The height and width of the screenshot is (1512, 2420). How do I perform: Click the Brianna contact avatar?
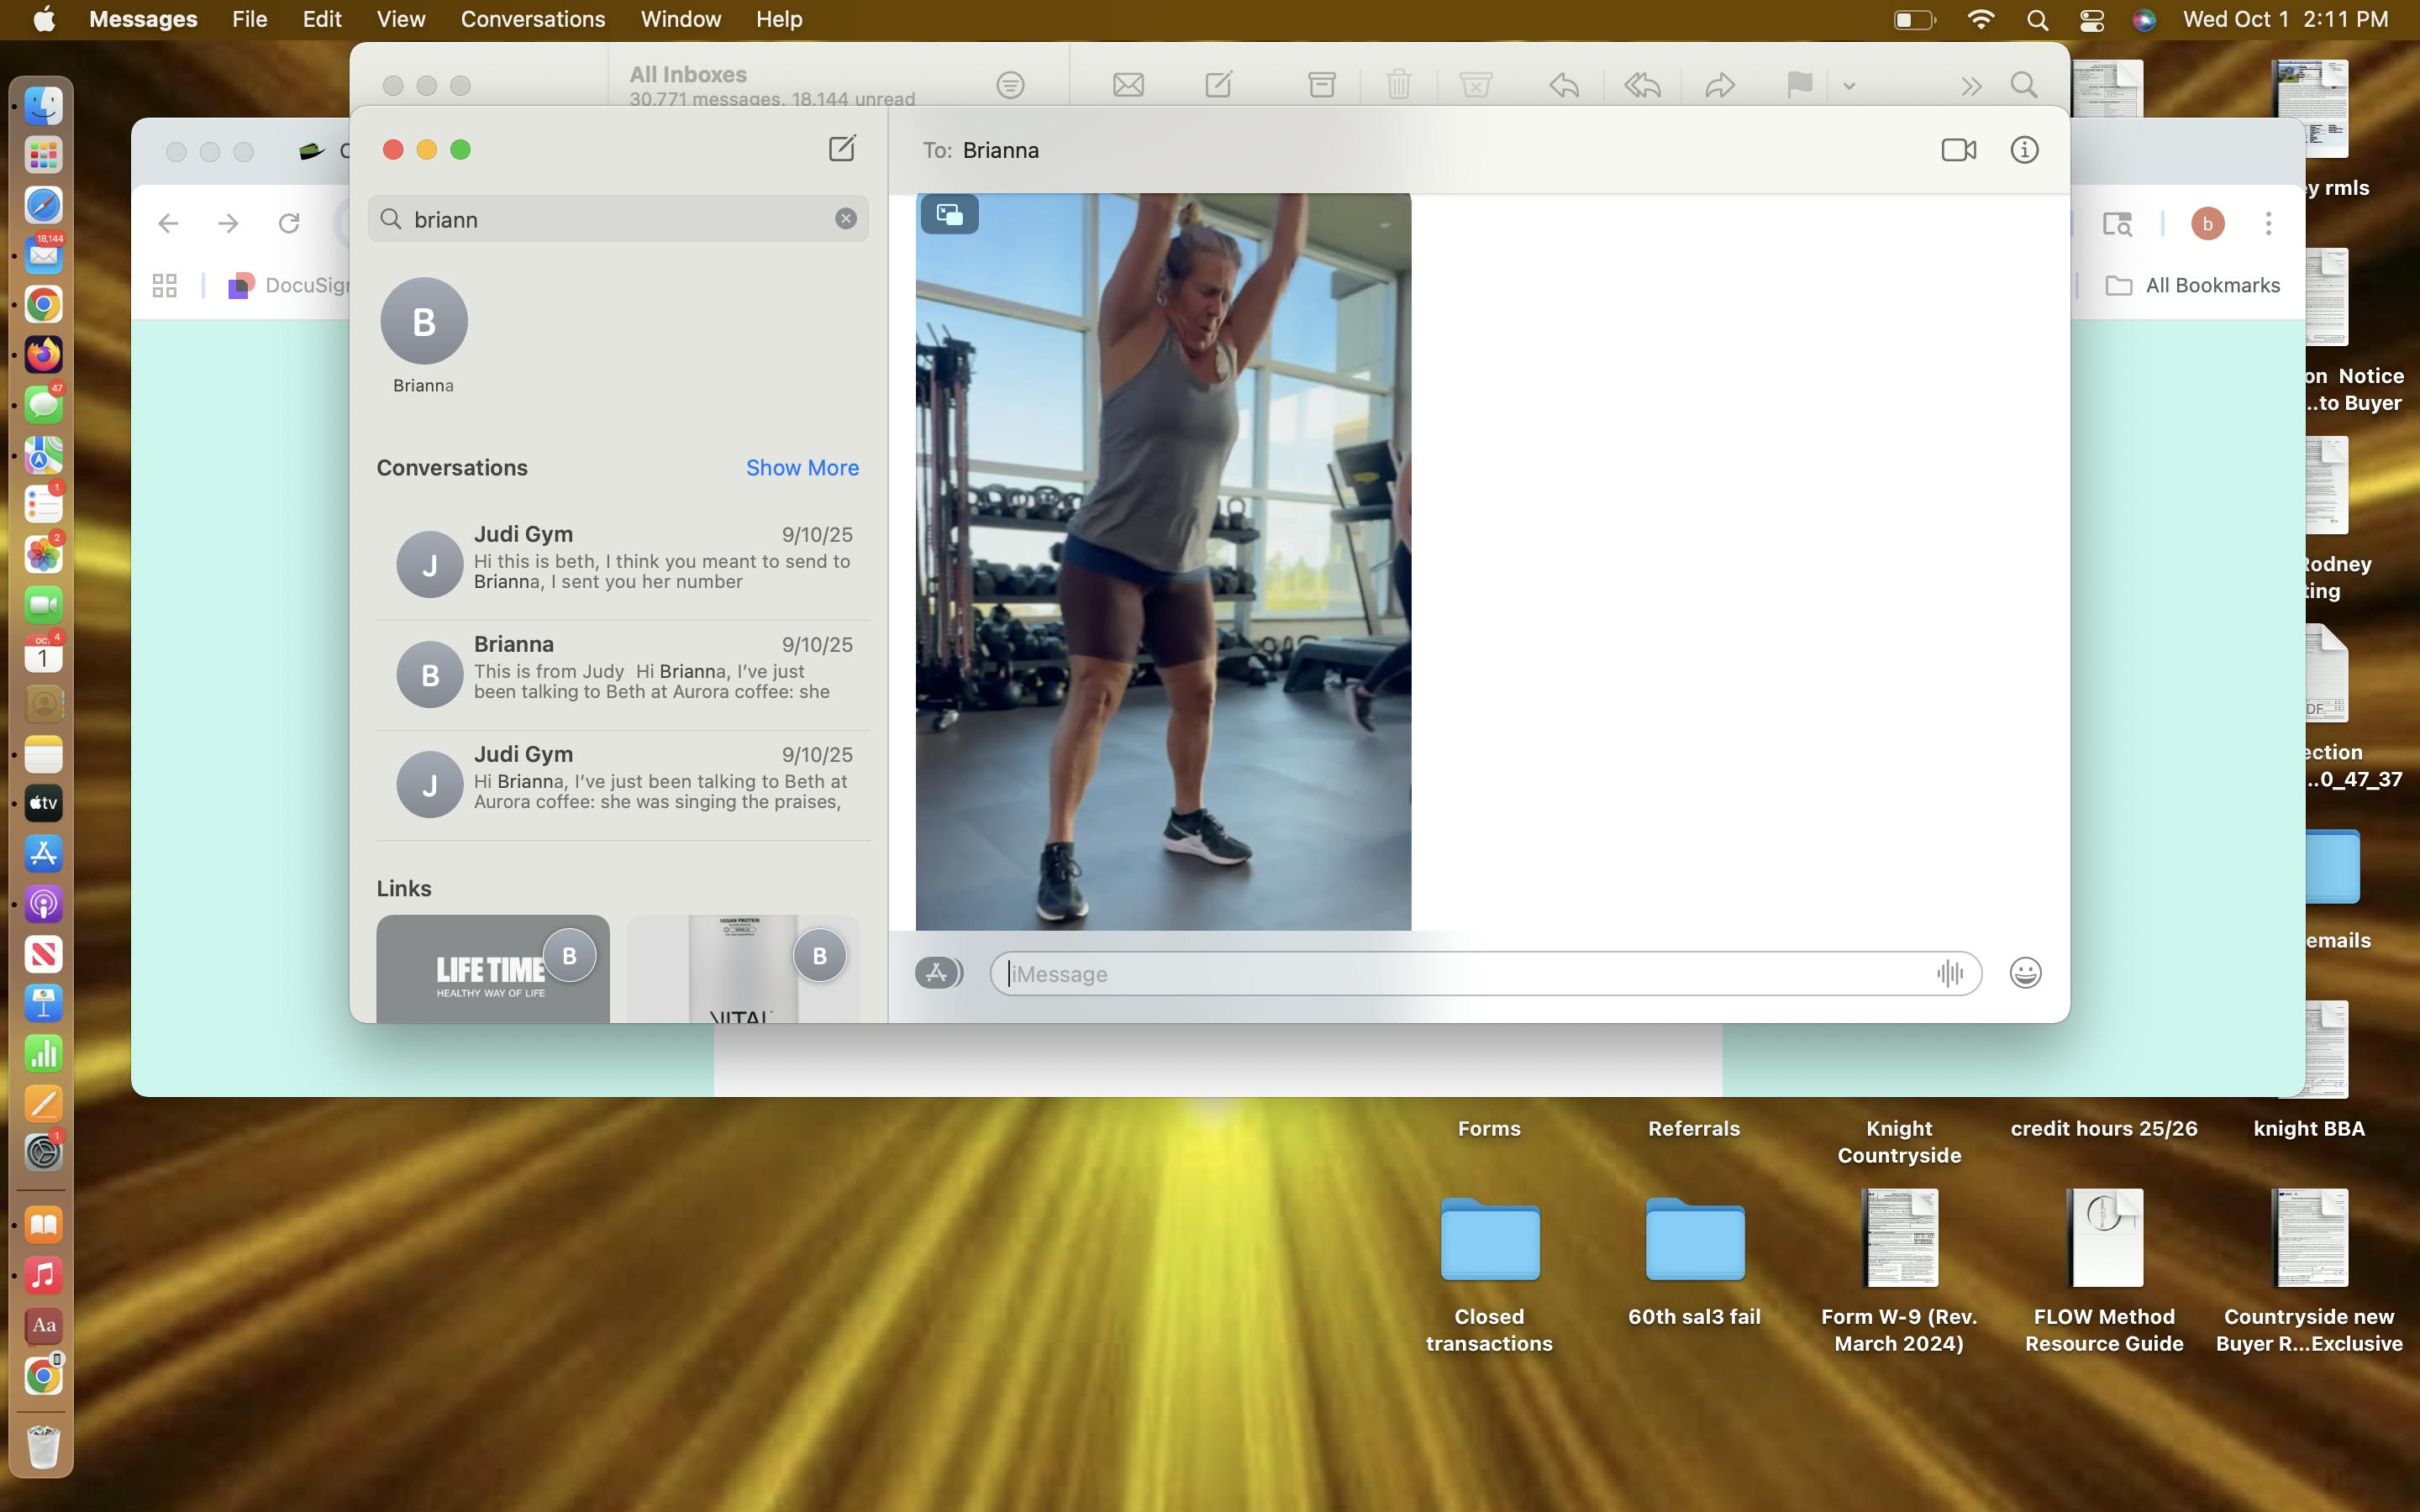pyautogui.click(x=424, y=321)
